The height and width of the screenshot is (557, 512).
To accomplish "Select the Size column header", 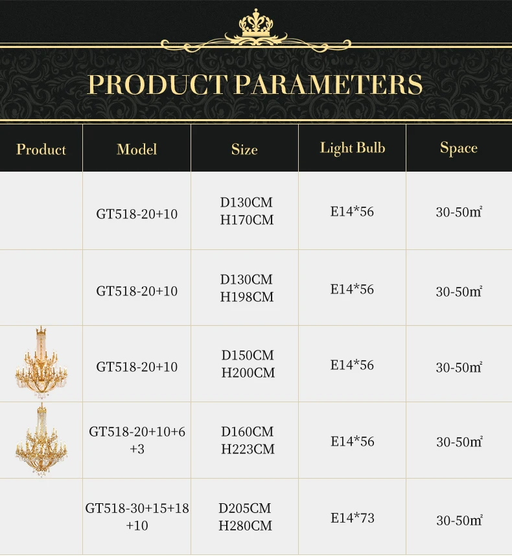I will [244, 150].
